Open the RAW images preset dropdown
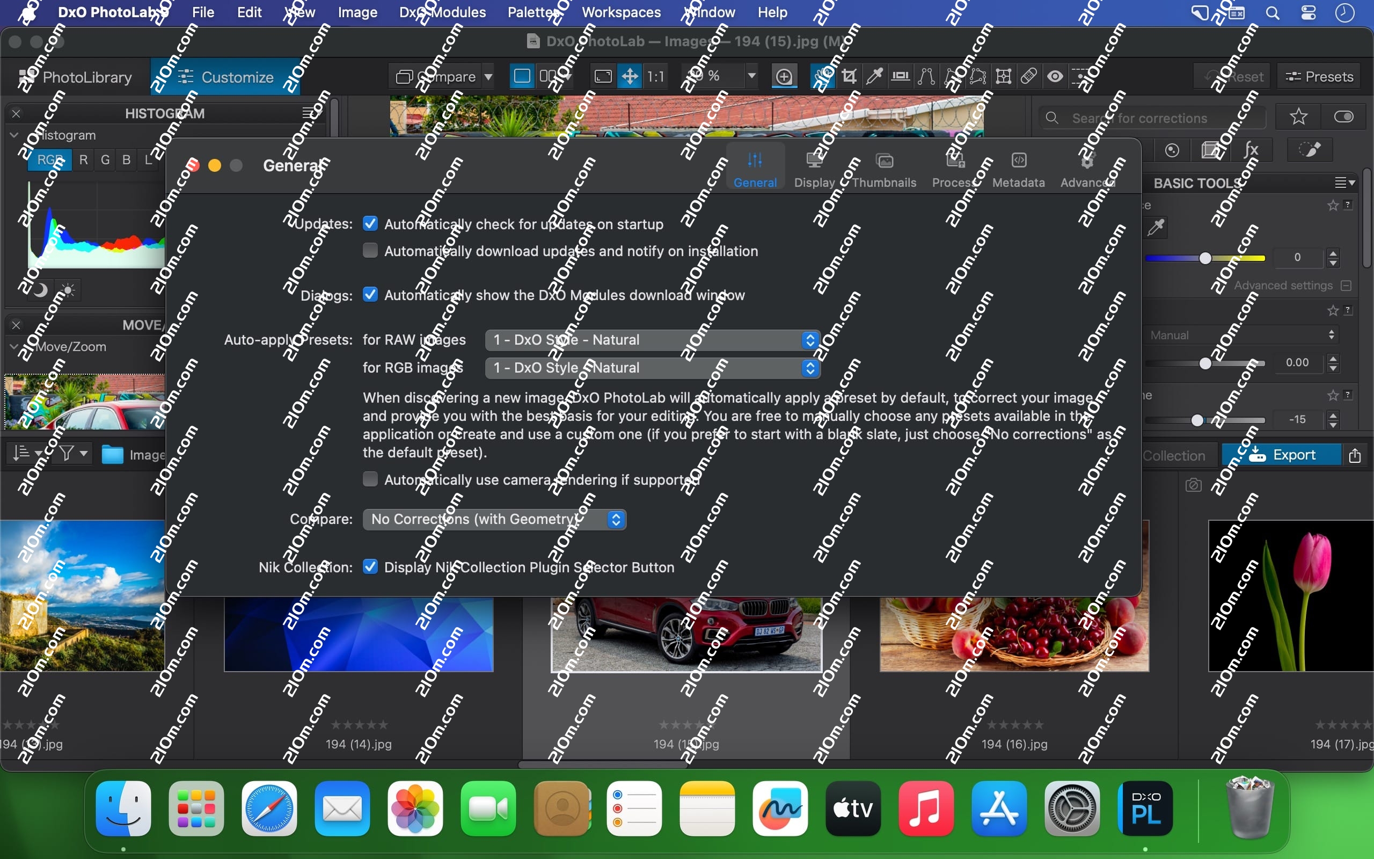1374x859 pixels. [652, 340]
